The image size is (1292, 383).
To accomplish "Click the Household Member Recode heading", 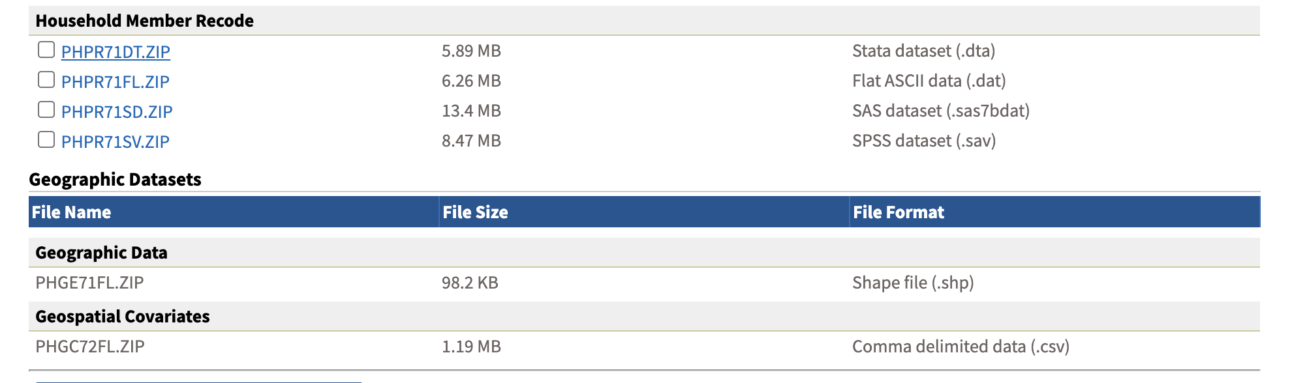I will 144,21.
